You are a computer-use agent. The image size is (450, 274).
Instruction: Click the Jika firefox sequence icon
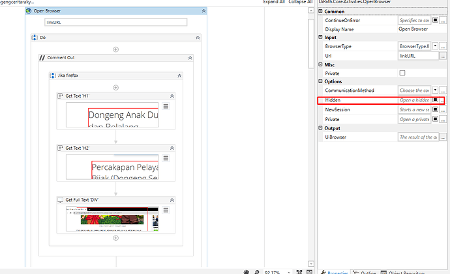pyautogui.click(x=53, y=75)
